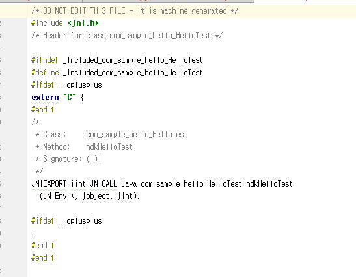The width and height of the screenshot is (356, 277).
Task: Click the "Method:" label in the comment
Action: (x=57, y=147)
